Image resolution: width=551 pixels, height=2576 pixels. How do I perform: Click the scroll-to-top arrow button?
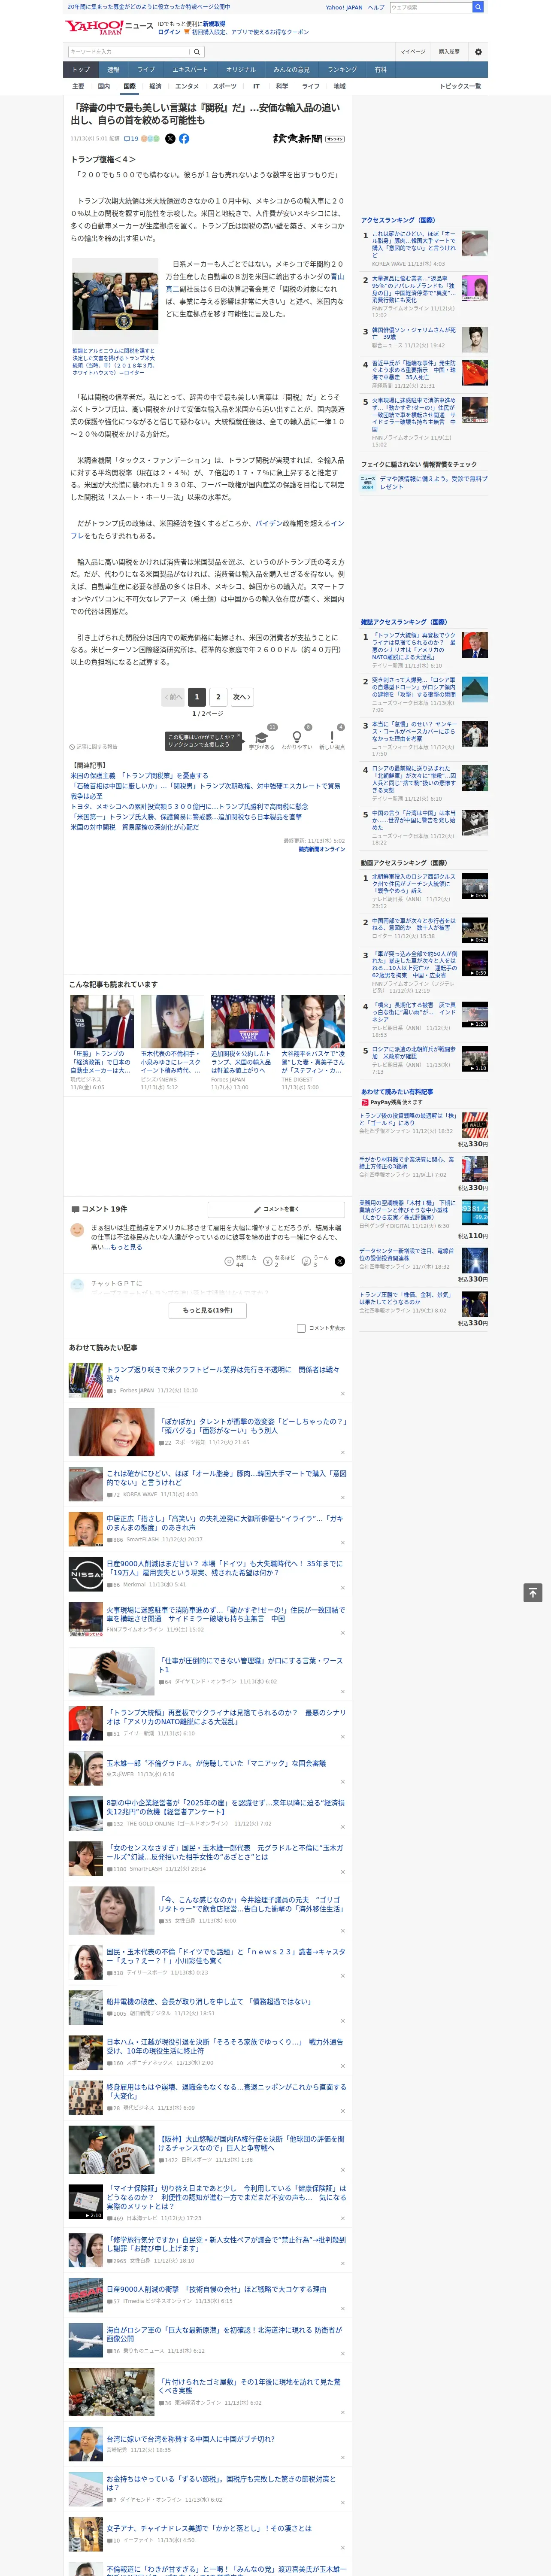click(533, 1592)
